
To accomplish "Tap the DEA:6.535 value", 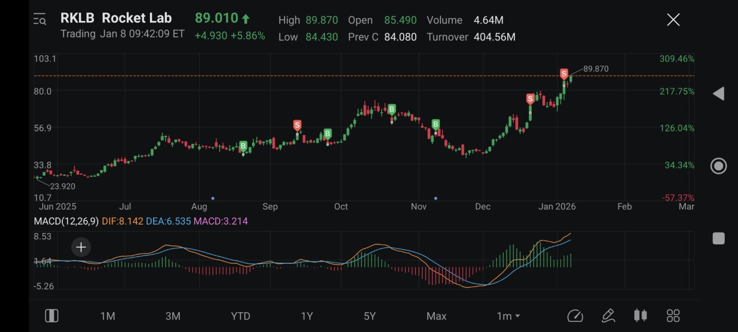I will click(168, 221).
